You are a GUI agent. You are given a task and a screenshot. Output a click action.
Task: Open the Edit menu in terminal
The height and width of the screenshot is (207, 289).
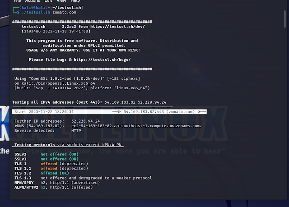pos(48,1)
